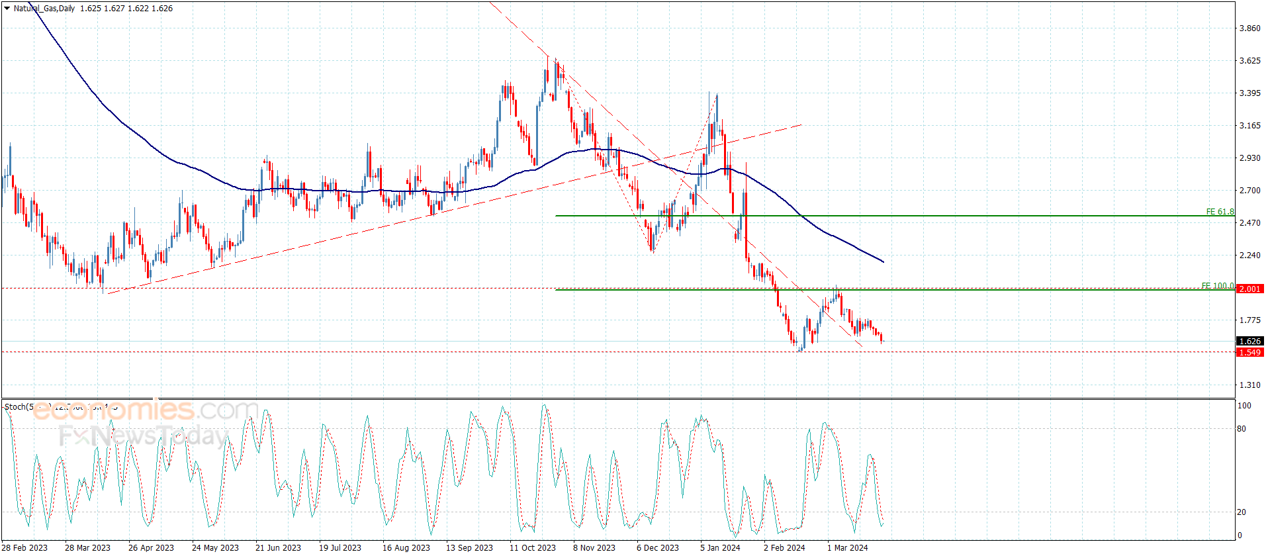Click the 1 Mar 2024 date label
The width and height of the screenshot is (1268, 556).
(x=848, y=547)
